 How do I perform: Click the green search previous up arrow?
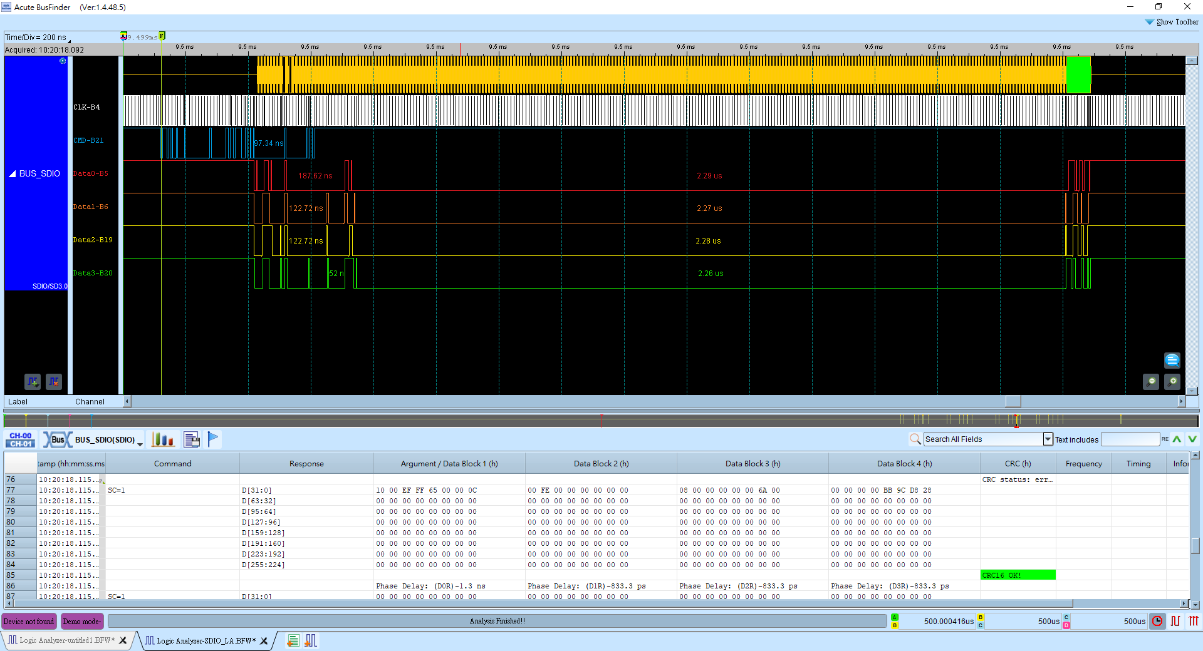click(1177, 439)
